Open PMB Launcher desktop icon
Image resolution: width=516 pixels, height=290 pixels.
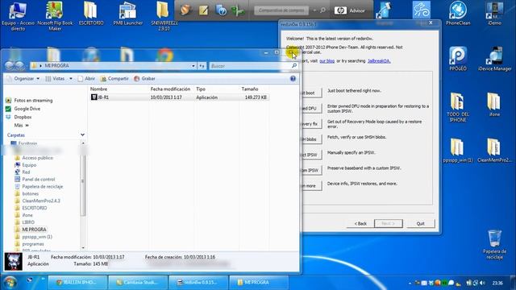click(127, 14)
